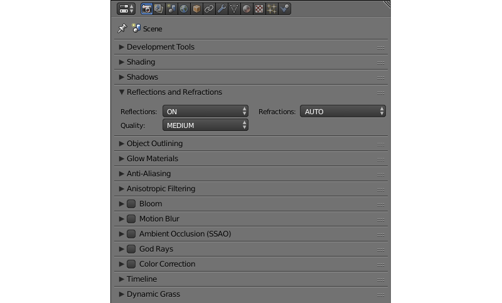Collapse the Reflections and Refractions panel

point(121,92)
